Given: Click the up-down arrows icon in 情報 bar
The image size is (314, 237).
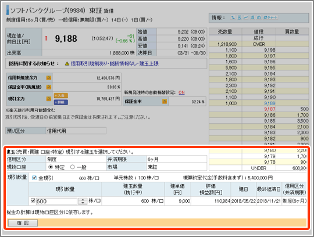Looking at the screenshot, I should [233, 17].
